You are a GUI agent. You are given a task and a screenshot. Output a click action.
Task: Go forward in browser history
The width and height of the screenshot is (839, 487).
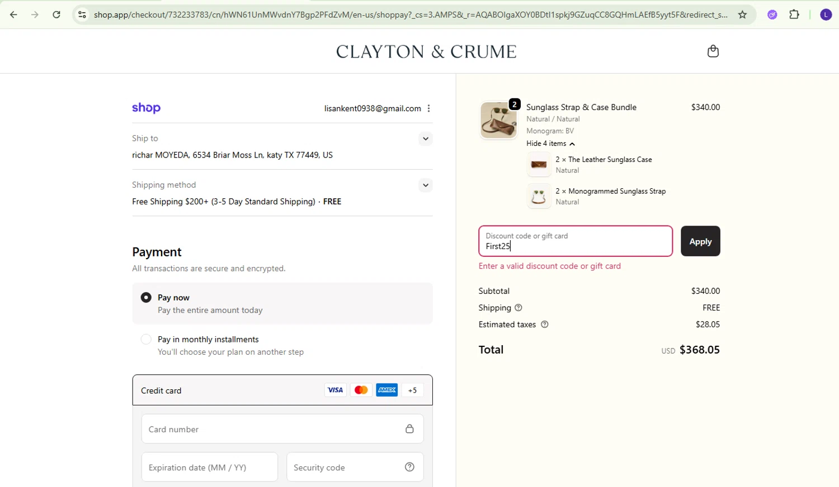tap(35, 15)
